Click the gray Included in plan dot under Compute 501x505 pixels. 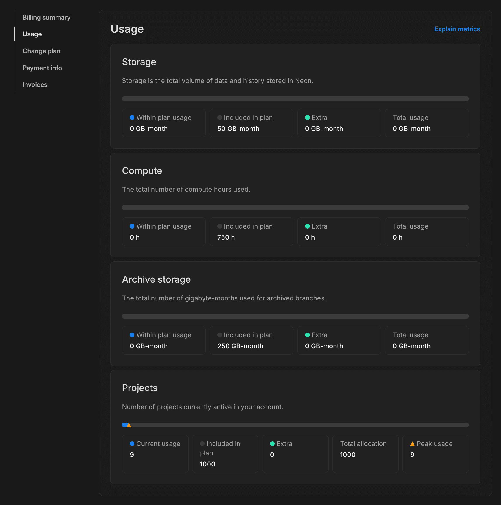[x=220, y=226]
